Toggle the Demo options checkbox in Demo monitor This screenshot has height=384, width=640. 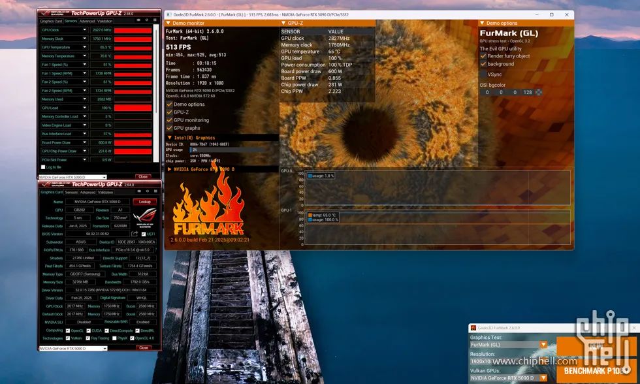169,104
